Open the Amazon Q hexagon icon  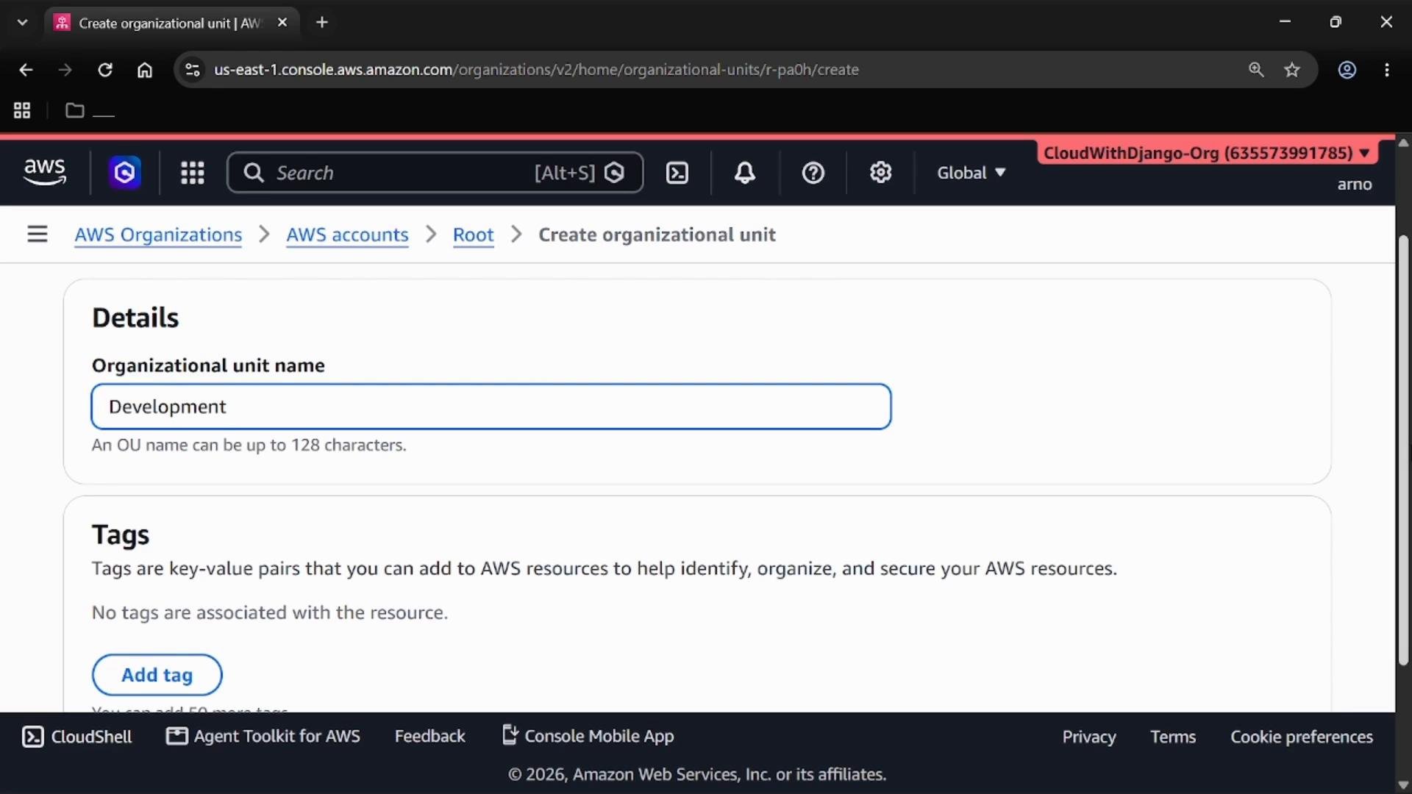[125, 173]
